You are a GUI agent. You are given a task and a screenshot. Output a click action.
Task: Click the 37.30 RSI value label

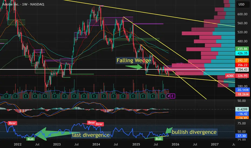coord(241,136)
